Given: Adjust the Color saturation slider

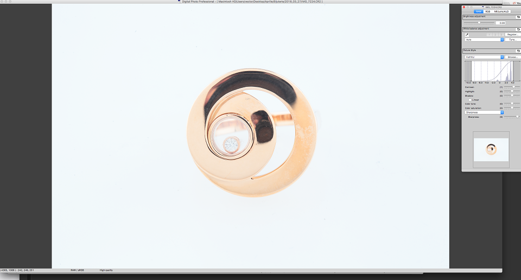Looking at the screenshot, I should pos(512,108).
